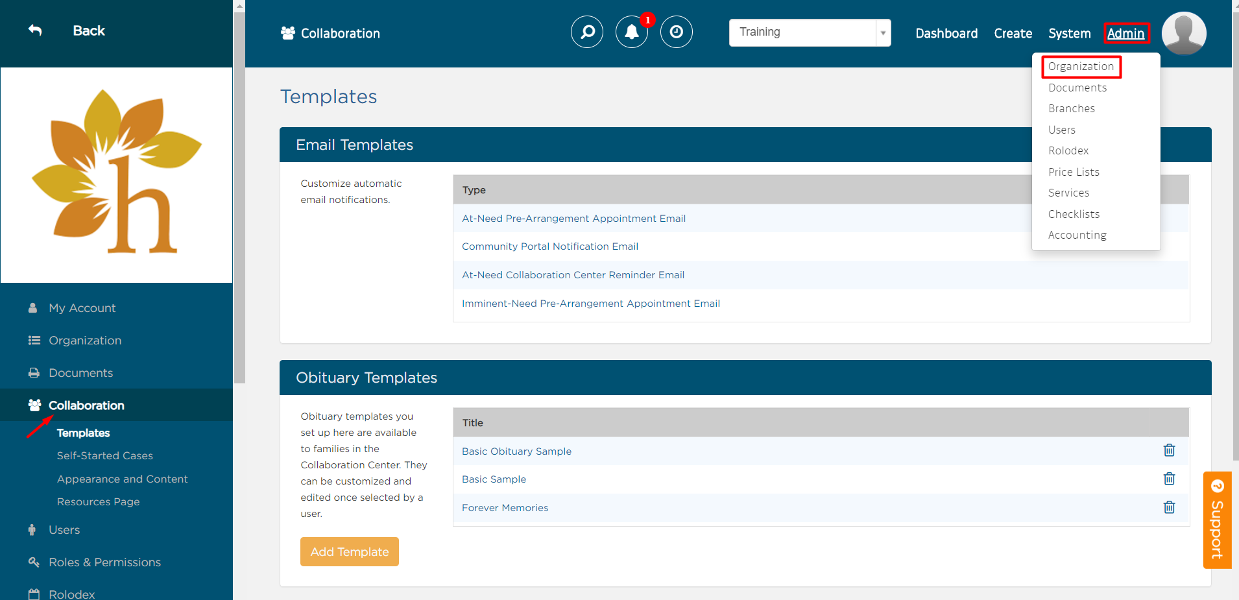Go to Roles & Permissions in sidebar
The width and height of the screenshot is (1239, 600).
coord(104,562)
